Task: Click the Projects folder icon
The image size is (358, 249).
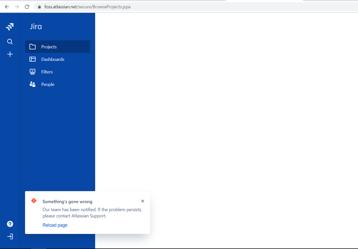Action: pos(32,47)
